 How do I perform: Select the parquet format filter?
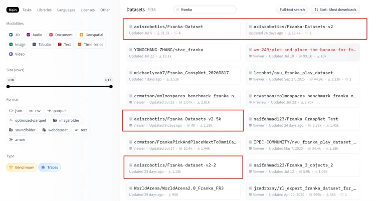coord(57,111)
